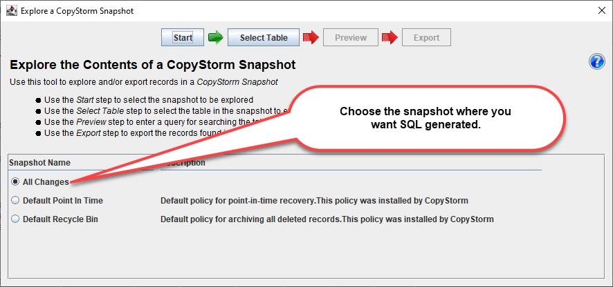Click the disabled Export step button
Viewport: 613px width, 287px height.
[426, 37]
